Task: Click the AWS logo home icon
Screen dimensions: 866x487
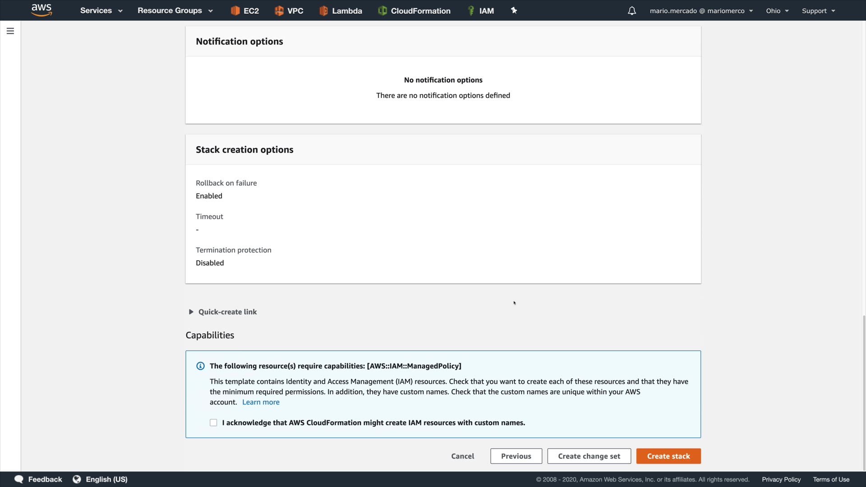Action: (x=41, y=10)
